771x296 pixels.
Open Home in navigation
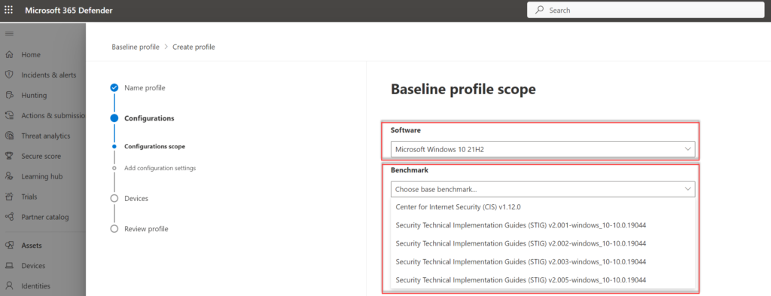tap(31, 54)
